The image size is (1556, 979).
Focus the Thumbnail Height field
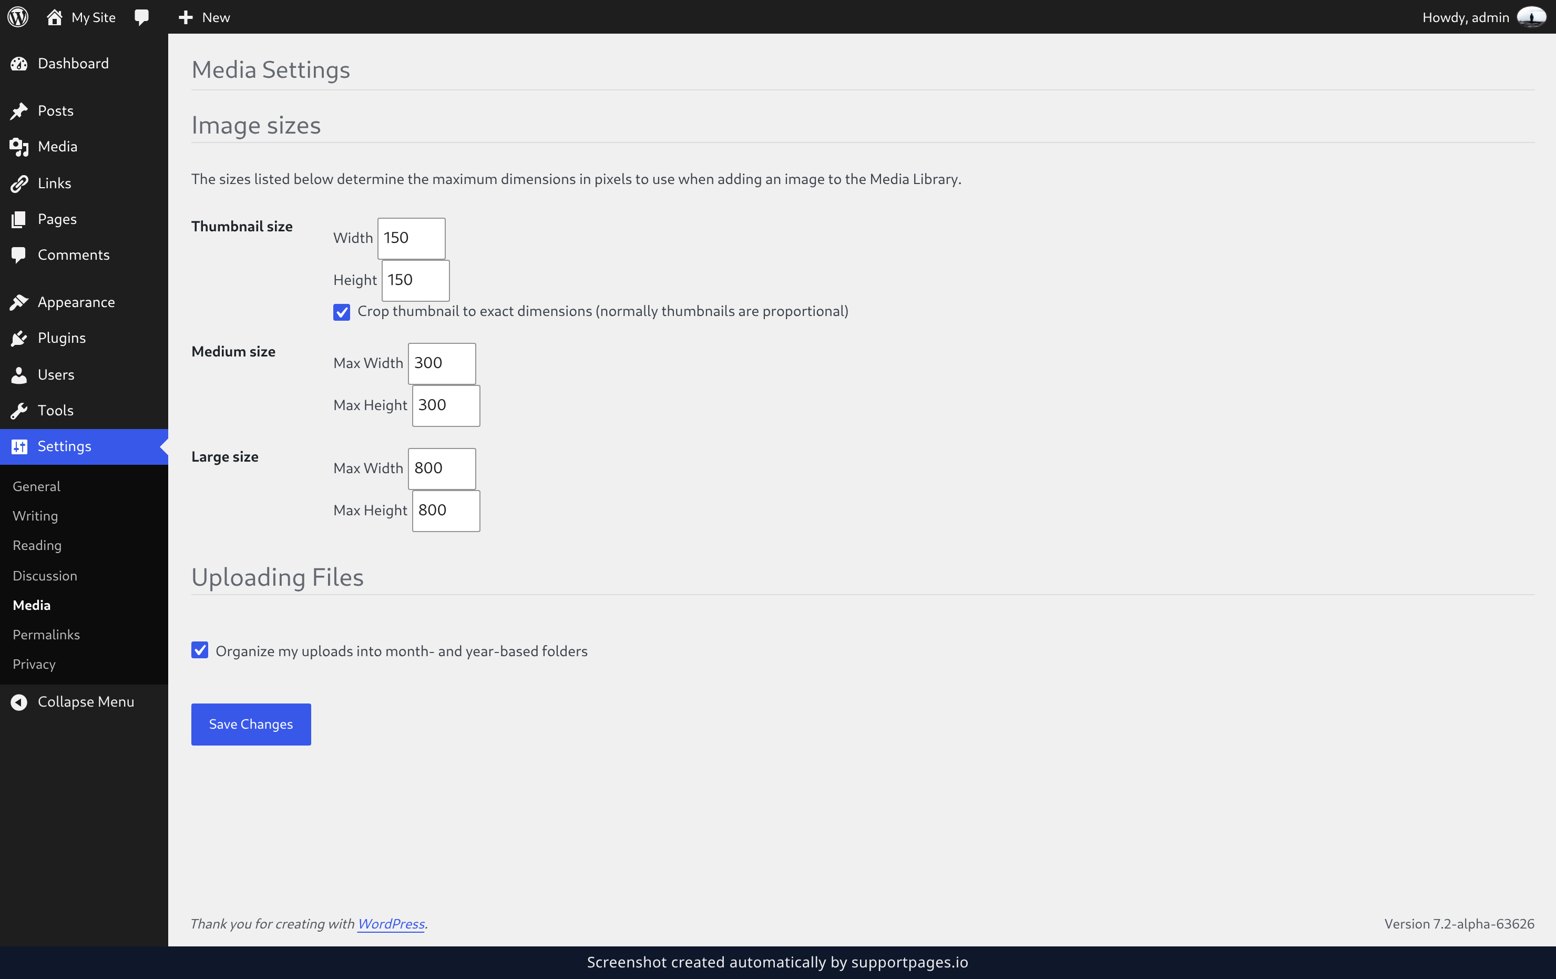(415, 280)
